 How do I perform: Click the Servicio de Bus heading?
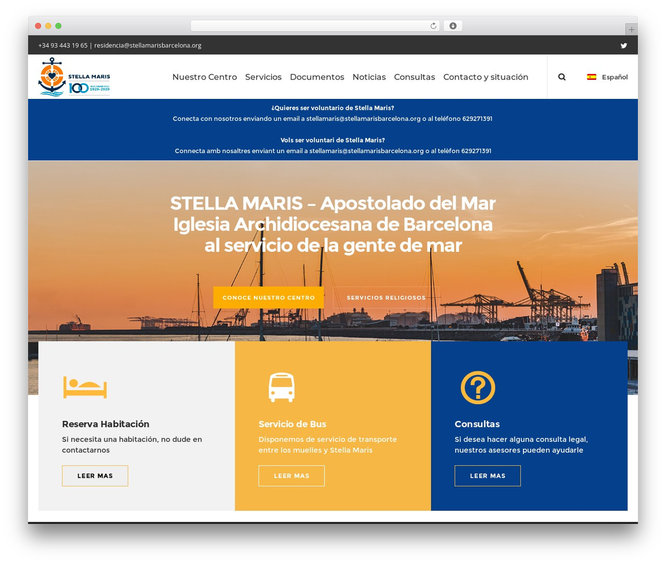(x=292, y=424)
